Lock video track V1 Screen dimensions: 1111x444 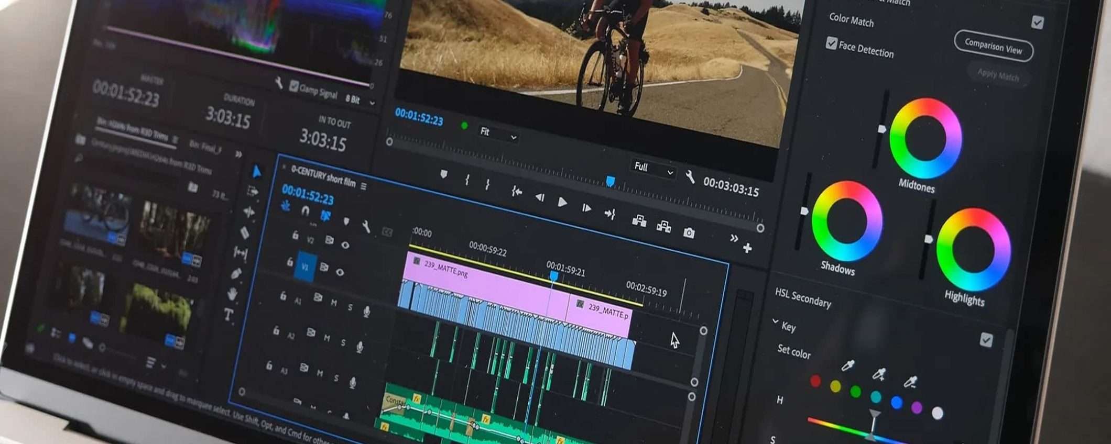tap(289, 261)
